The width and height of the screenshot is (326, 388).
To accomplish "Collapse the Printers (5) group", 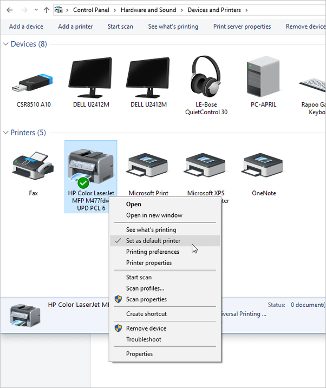I will [x=5, y=133].
